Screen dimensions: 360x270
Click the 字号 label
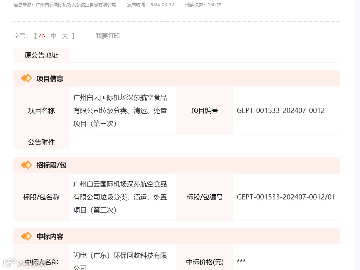click(20, 36)
